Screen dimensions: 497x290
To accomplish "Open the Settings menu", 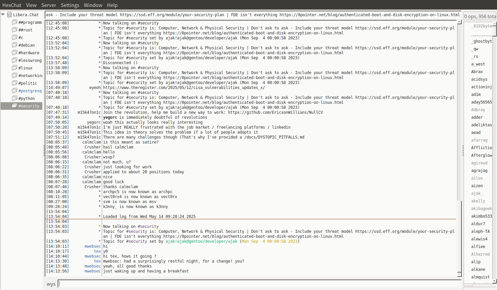I will (x=70, y=5).
